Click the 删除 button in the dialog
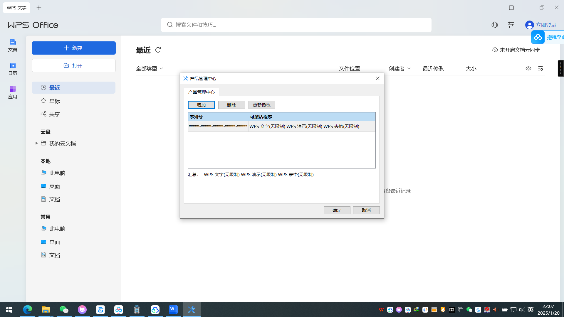 pos(231,105)
